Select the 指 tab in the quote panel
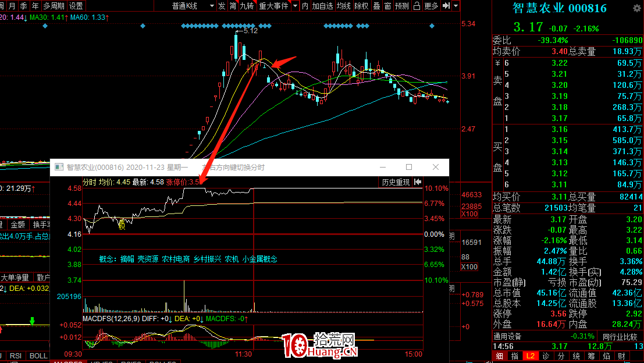This screenshot has height=363, width=644. coord(515,356)
